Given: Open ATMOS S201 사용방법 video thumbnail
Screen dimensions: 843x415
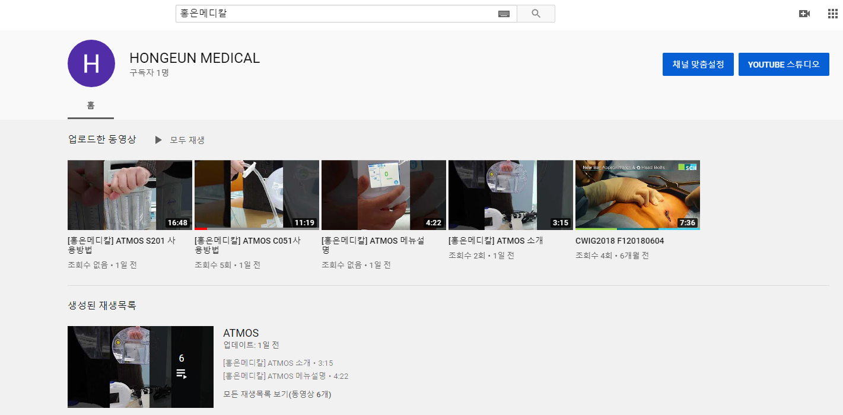Looking at the screenshot, I should pyautogui.click(x=130, y=195).
